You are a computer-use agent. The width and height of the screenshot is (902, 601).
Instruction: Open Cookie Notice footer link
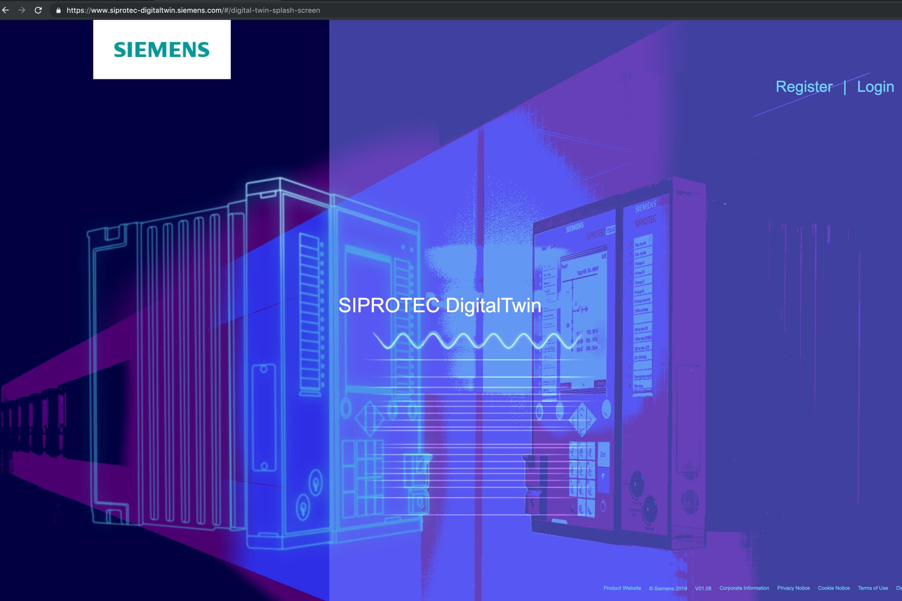pos(834,588)
